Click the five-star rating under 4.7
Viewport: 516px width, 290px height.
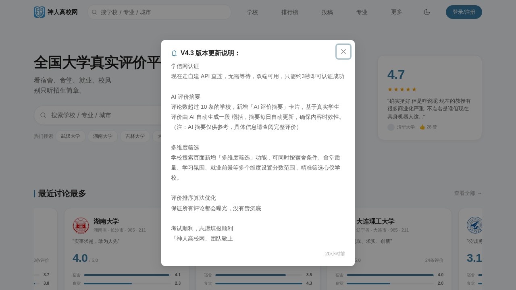click(402, 89)
